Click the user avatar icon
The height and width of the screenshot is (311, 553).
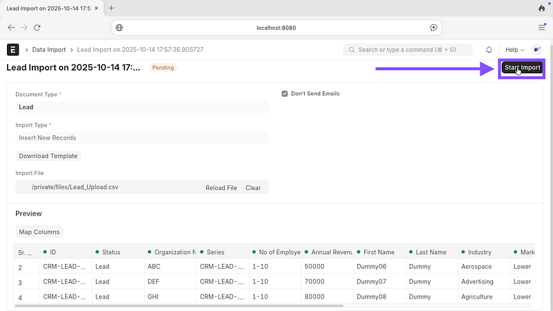537,50
